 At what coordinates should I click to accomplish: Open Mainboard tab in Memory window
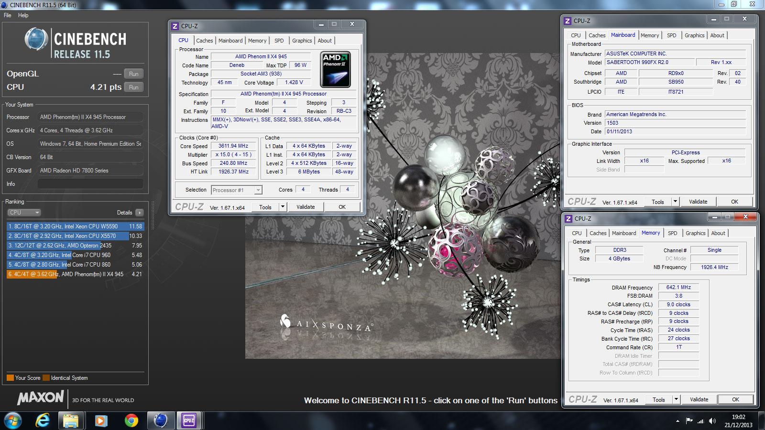tap(624, 233)
